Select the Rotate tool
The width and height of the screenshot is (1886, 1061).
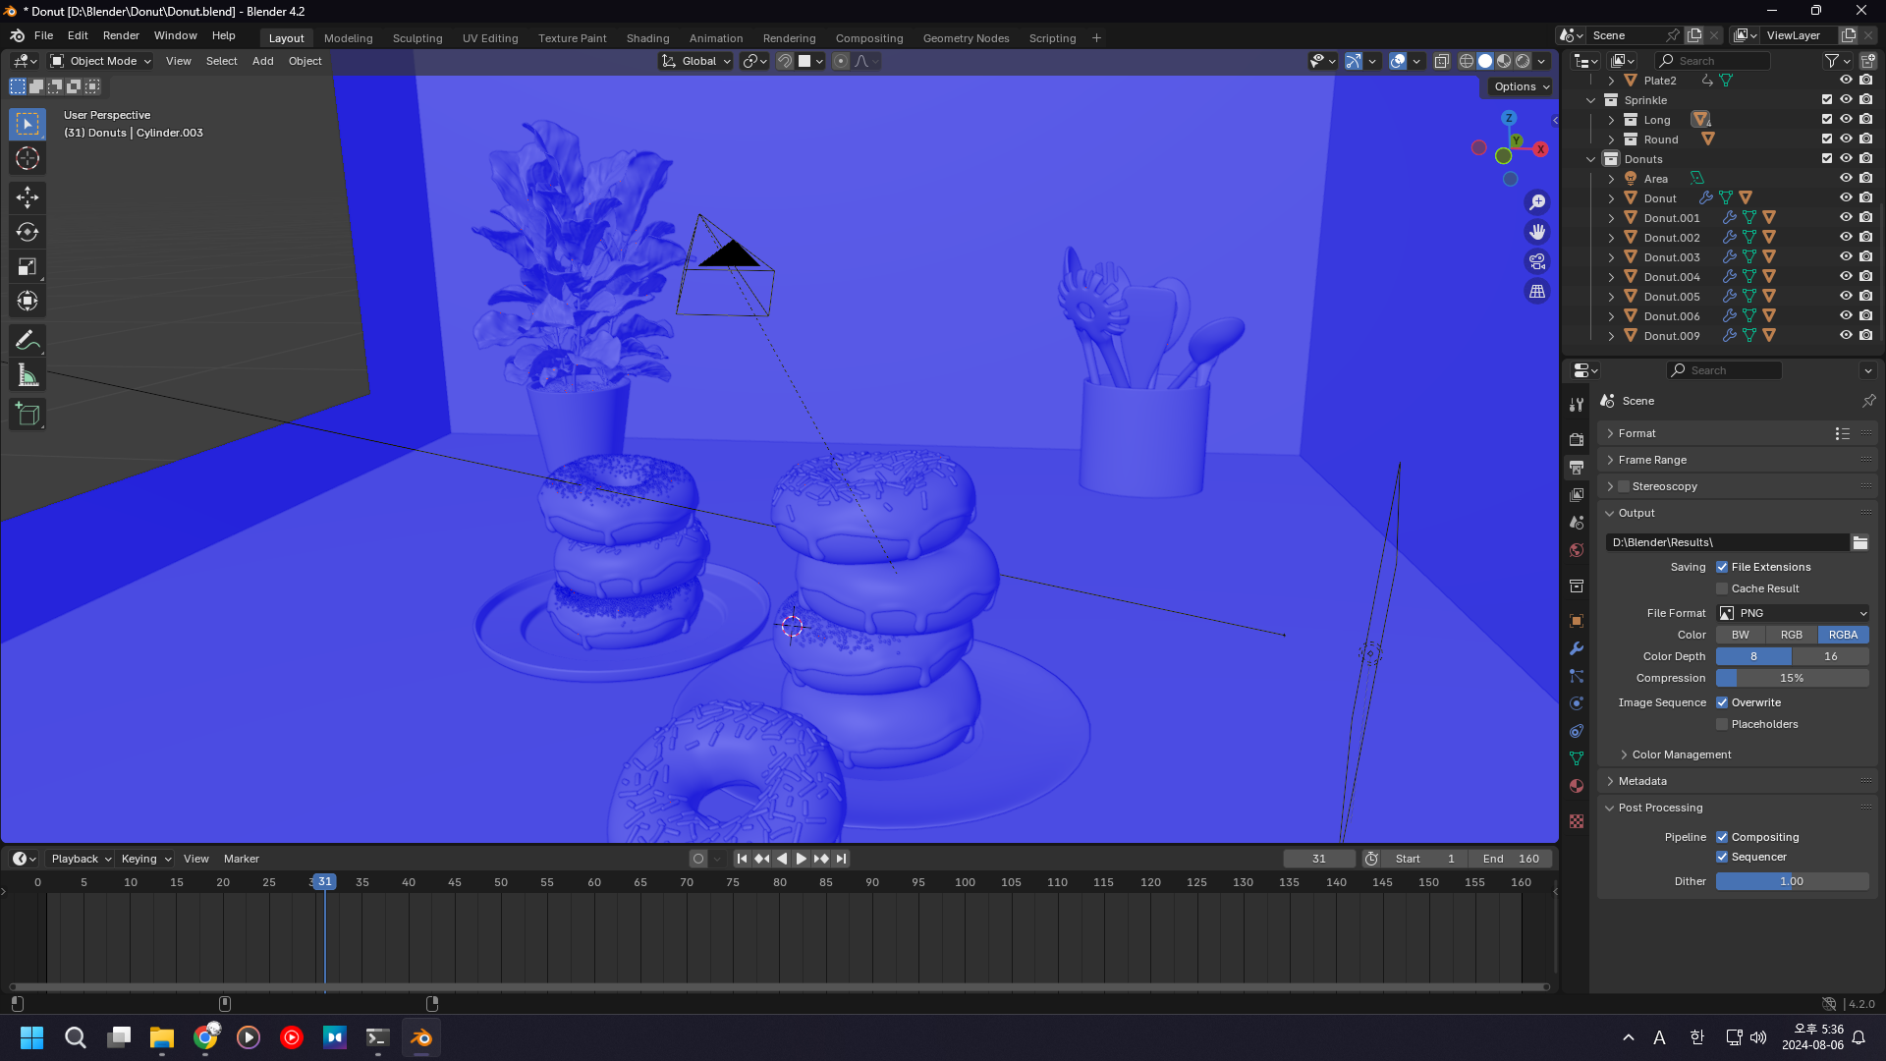click(28, 232)
